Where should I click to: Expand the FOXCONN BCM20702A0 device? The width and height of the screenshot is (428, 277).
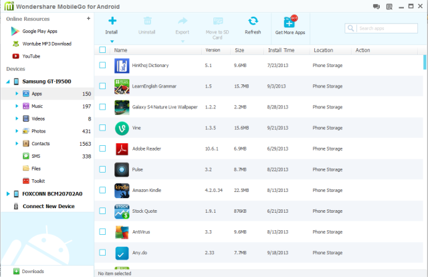[8, 193]
